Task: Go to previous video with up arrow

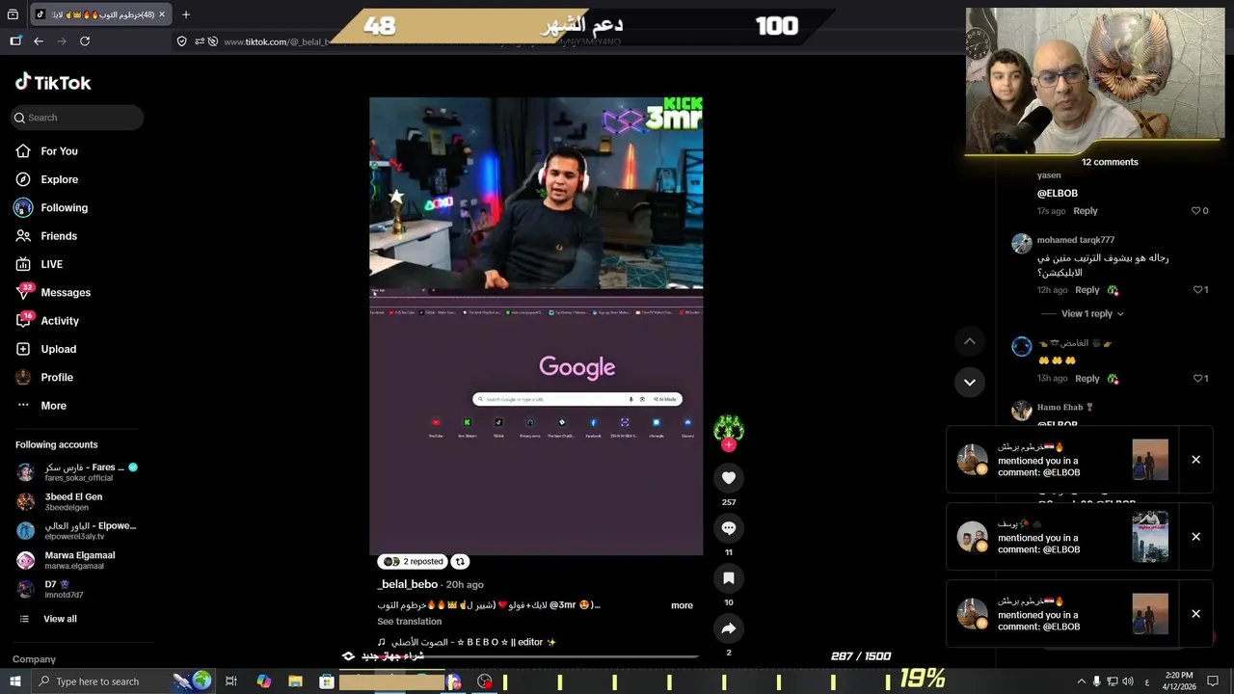Action: [970, 341]
